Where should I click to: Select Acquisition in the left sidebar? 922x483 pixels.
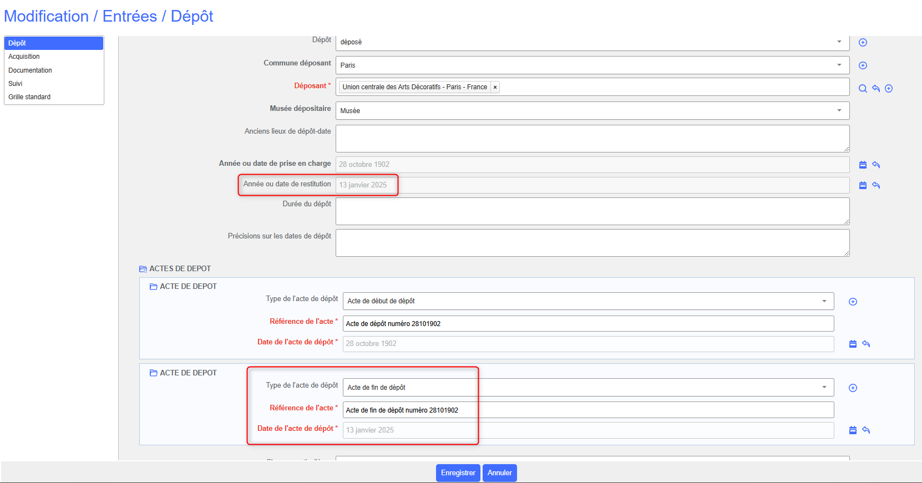coord(24,57)
